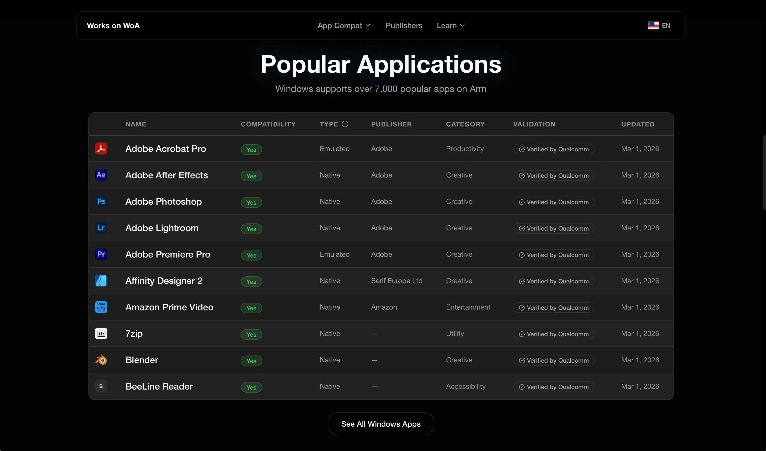Click the UPDATED column header
766x451 pixels.
[x=638, y=124]
